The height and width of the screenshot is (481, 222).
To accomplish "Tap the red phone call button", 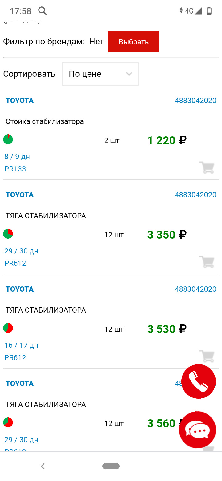I will click(199, 381).
